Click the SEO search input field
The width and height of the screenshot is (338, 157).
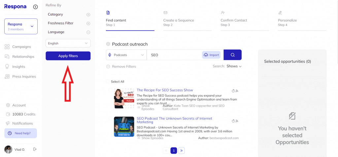pyautogui.click(x=174, y=55)
